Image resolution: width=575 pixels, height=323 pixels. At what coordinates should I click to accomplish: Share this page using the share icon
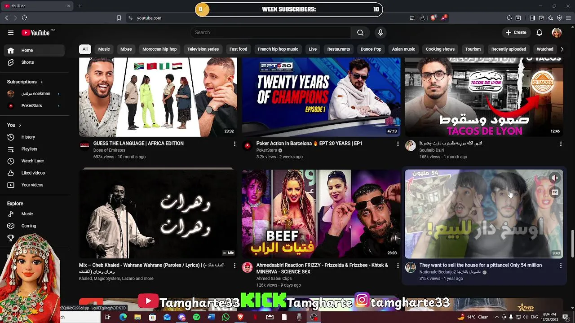click(x=422, y=18)
